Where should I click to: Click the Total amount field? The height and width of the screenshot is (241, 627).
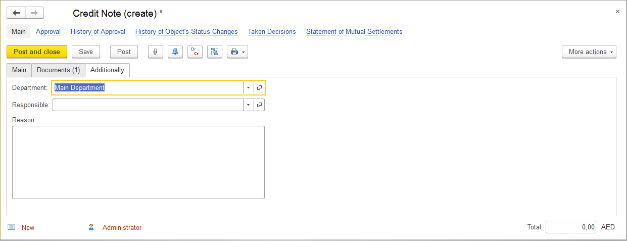point(570,227)
